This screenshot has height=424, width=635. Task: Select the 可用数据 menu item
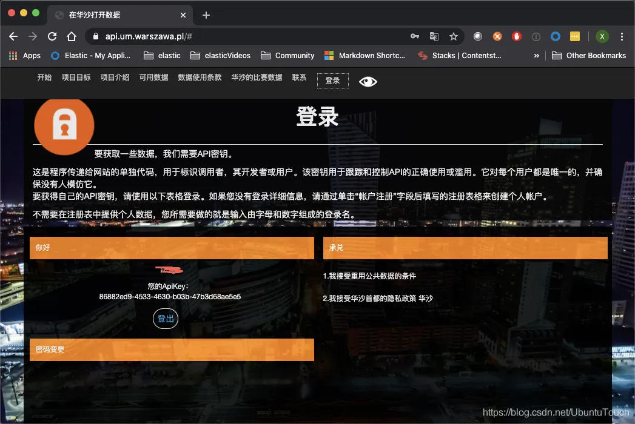click(x=153, y=78)
